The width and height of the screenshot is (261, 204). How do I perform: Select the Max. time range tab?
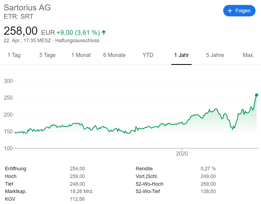click(248, 55)
